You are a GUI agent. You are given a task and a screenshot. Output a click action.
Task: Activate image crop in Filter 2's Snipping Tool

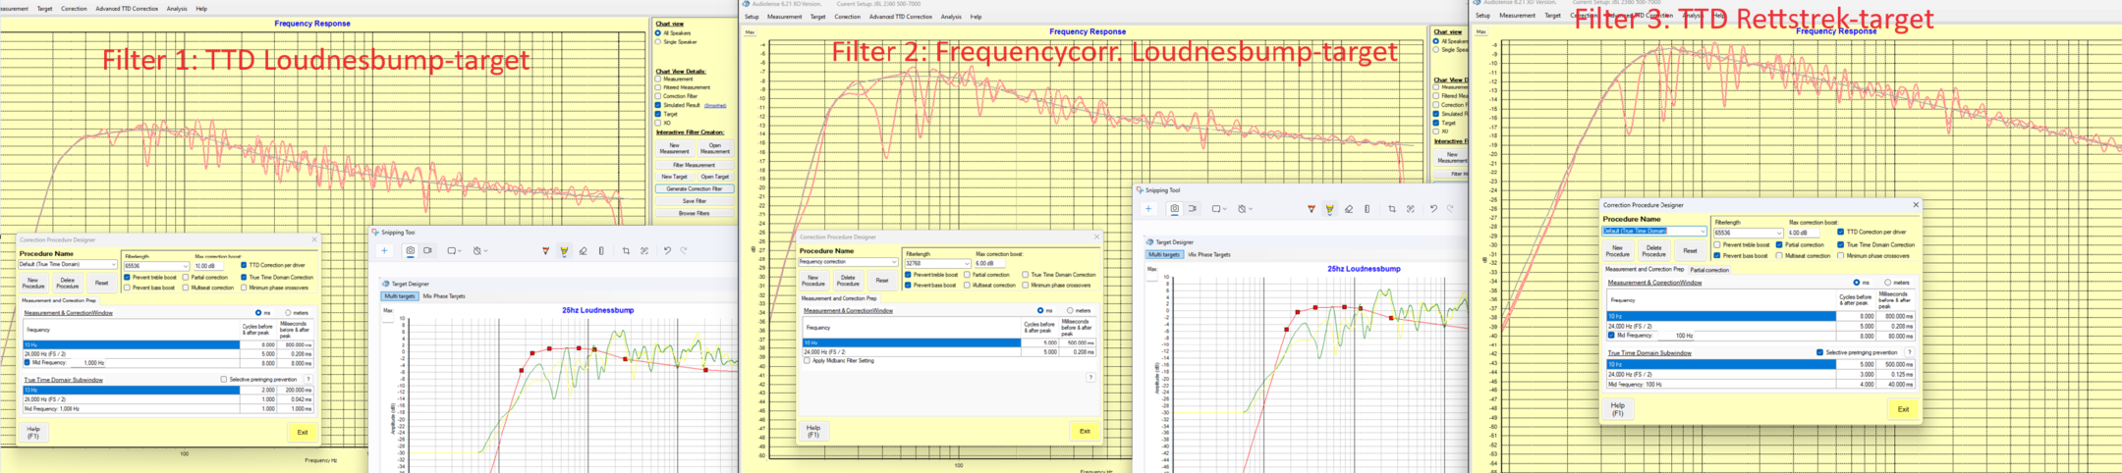[x=1392, y=209]
